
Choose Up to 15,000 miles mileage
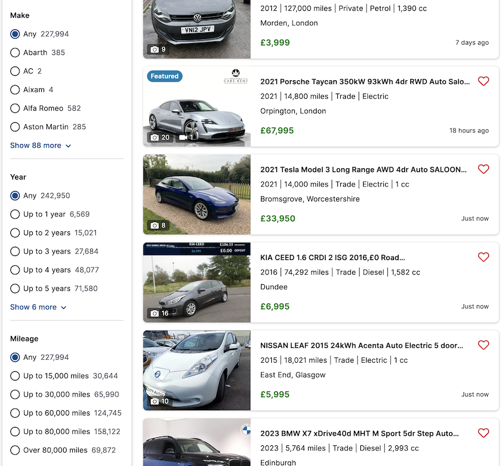click(x=15, y=376)
